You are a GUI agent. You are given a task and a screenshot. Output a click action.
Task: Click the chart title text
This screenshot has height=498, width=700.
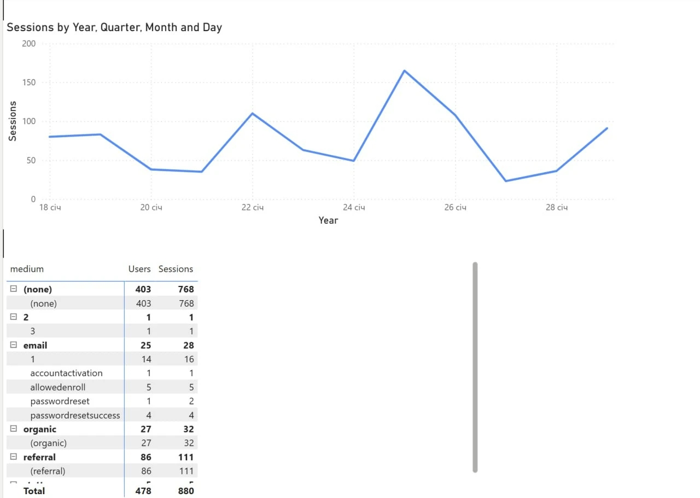click(114, 27)
